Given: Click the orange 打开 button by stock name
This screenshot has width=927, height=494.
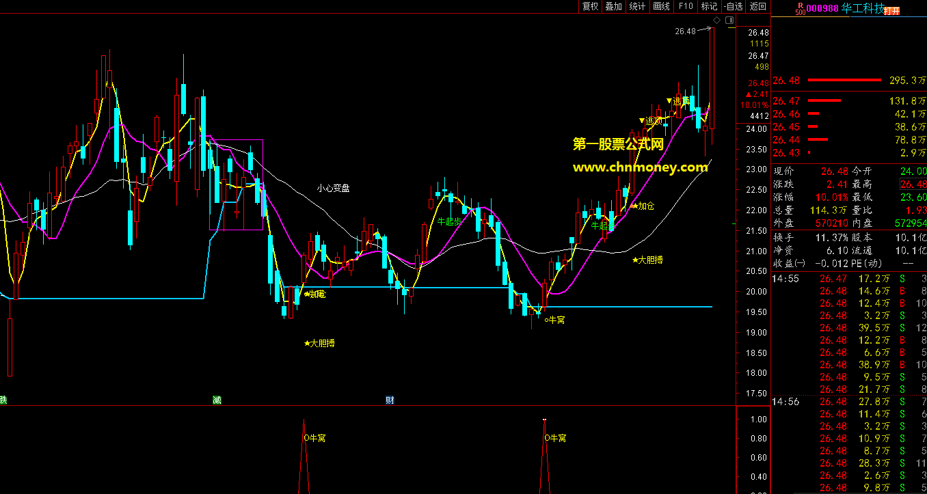Looking at the screenshot, I should (x=891, y=11).
